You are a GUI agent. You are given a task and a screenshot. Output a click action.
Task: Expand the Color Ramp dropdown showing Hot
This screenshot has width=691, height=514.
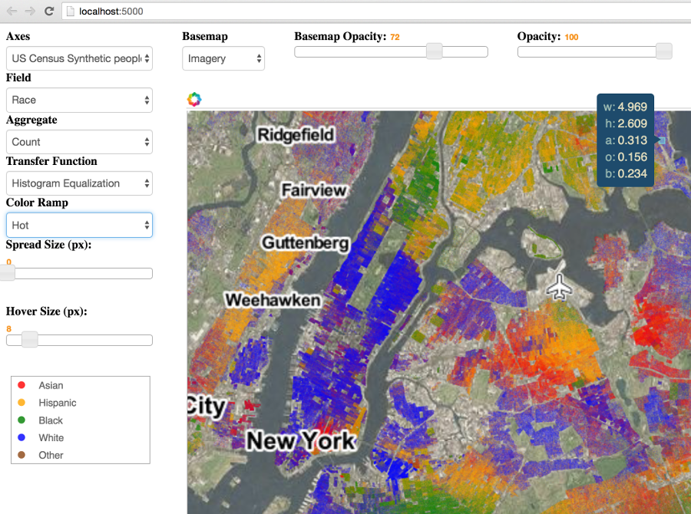(79, 226)
